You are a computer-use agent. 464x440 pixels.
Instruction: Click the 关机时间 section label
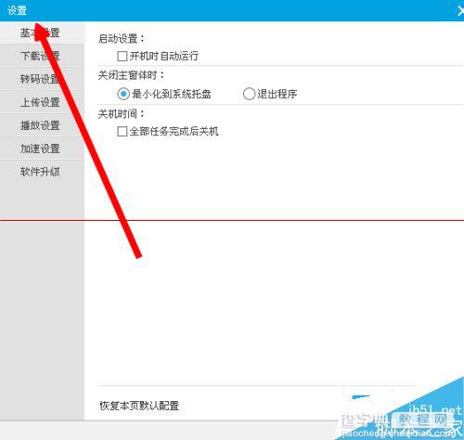[x=121, y=114]
